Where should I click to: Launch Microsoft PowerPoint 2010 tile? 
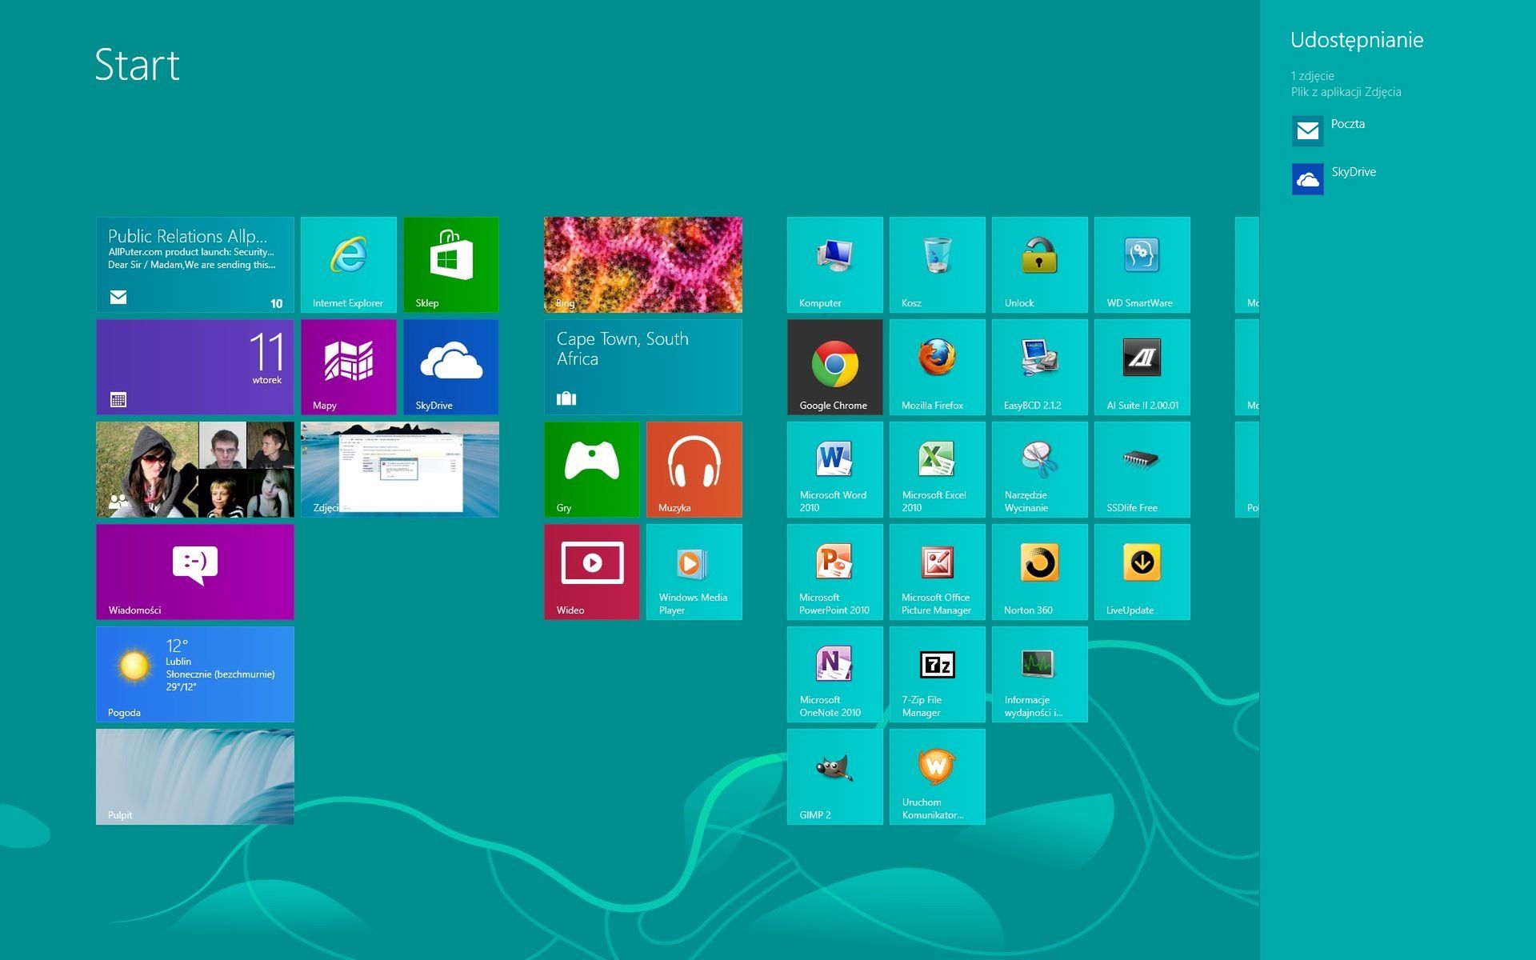pos(835,572)
